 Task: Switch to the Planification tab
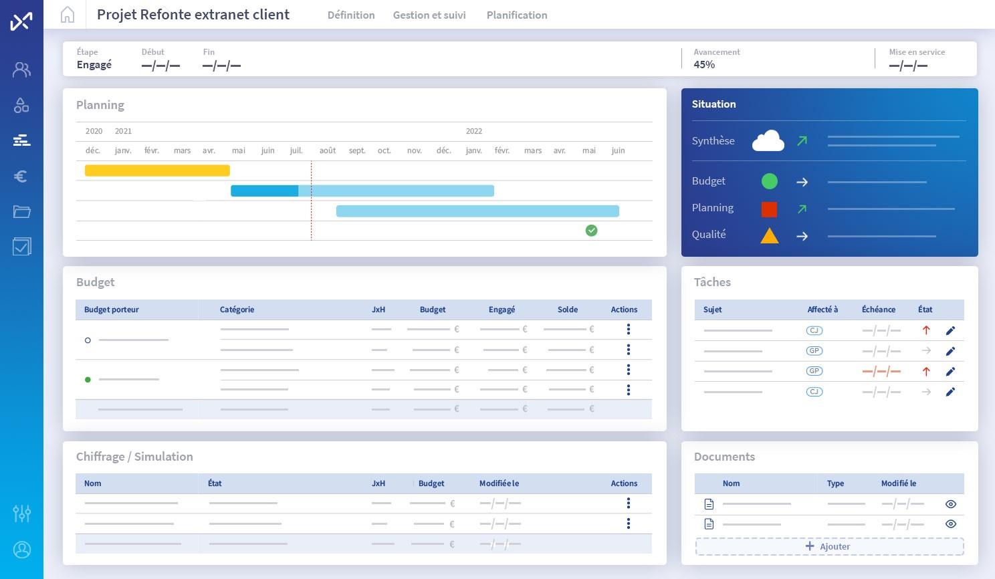(517, 15)
